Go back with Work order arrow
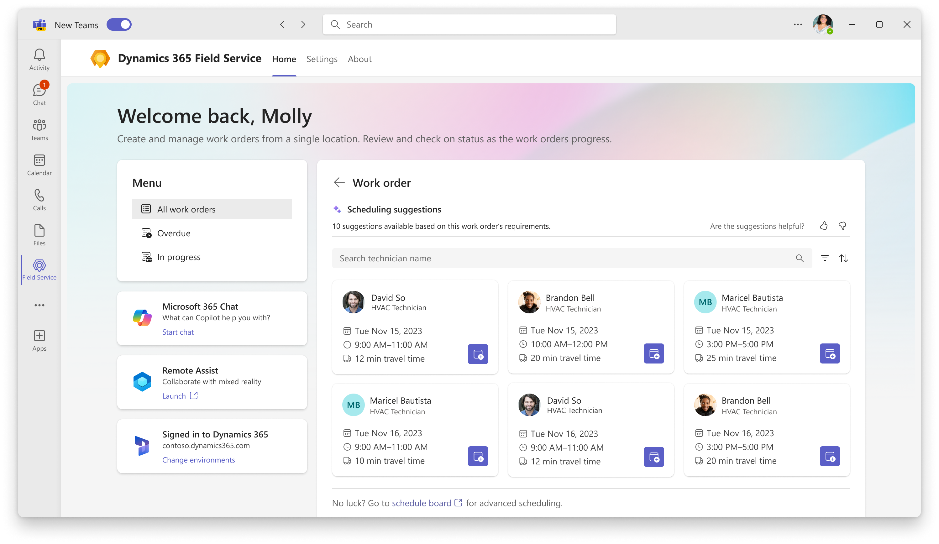This screenshot has width=939, height=544. 339,183
